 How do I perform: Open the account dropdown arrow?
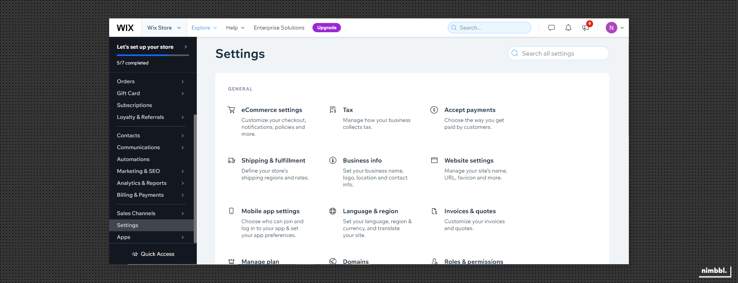(622, 28)
